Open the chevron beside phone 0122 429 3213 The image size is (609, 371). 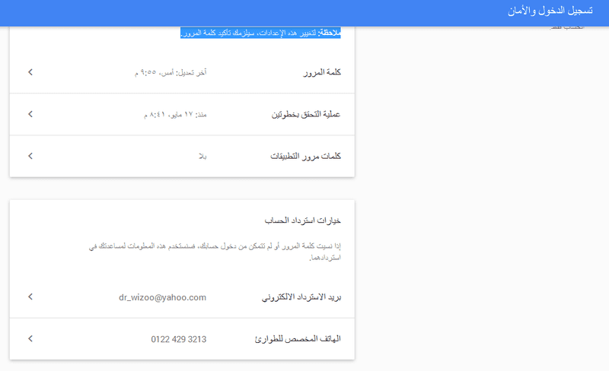click(x=30, y=339)
